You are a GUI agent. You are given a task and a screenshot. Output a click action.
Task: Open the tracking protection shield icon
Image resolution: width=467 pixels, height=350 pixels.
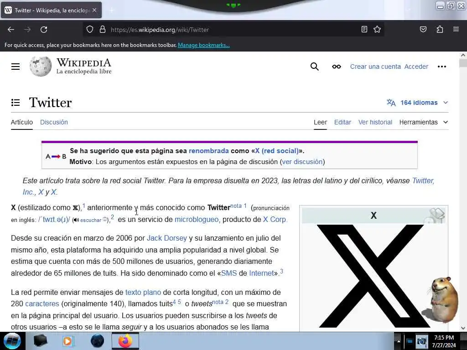[x=90, y=30]
